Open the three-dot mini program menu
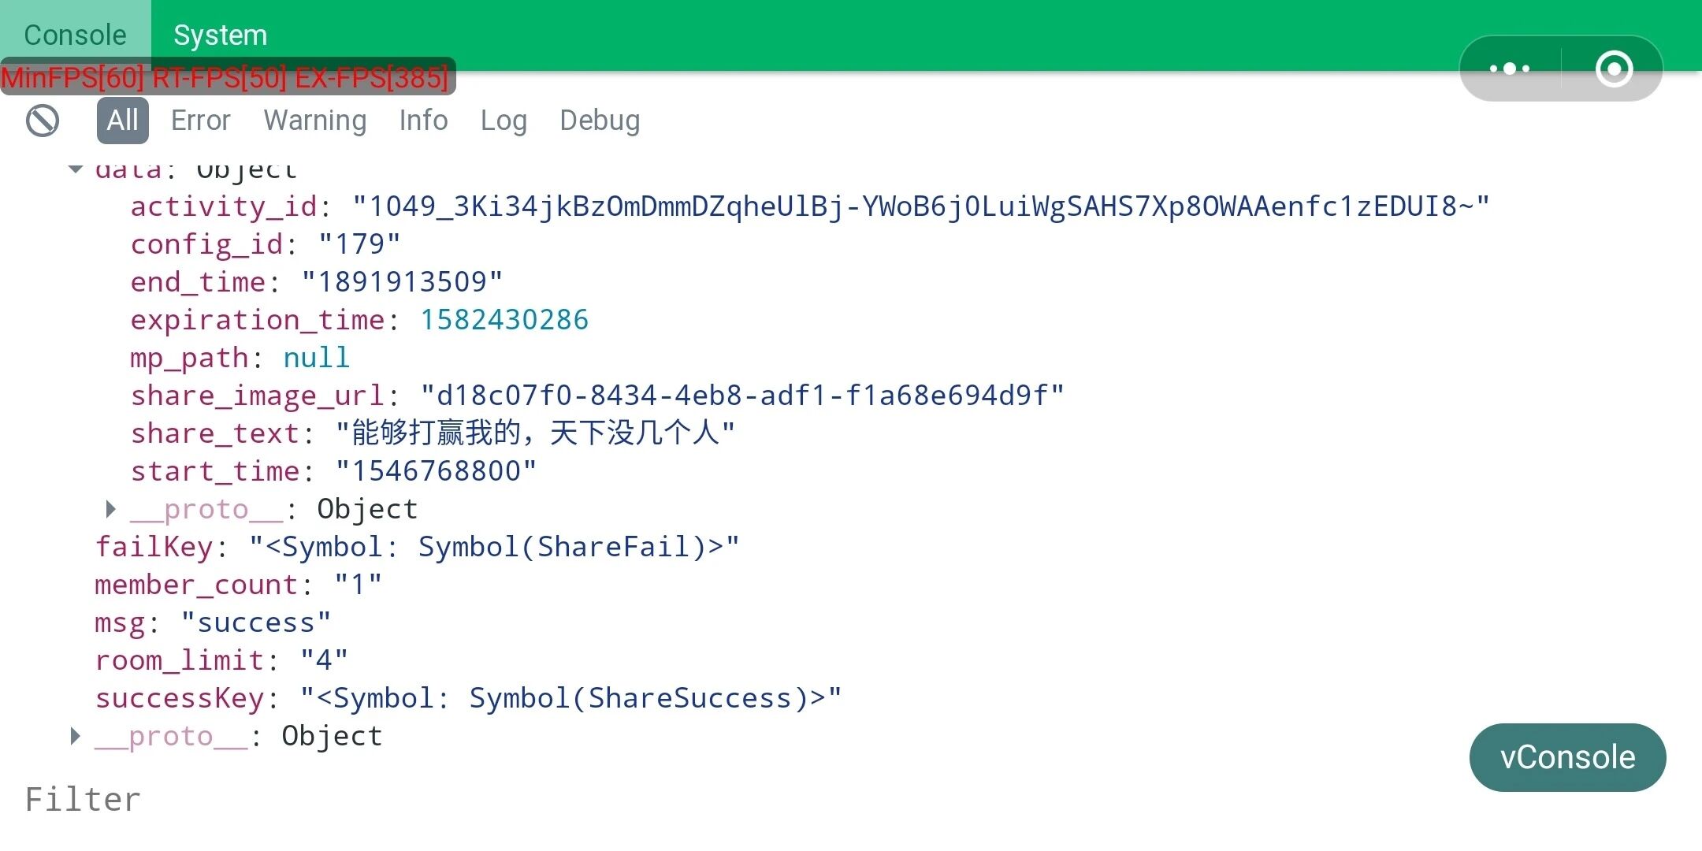Screen dimensions: 1702x851 pos(1510,69)
